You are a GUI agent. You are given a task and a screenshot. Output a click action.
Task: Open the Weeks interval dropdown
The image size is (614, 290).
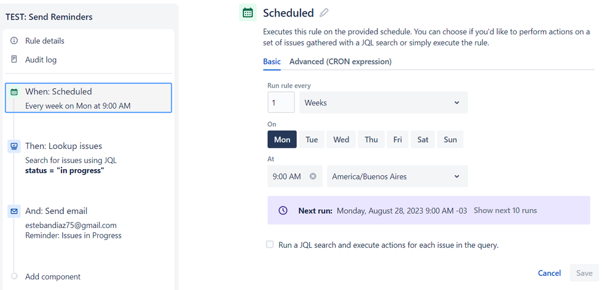click(x=384, y=102)
